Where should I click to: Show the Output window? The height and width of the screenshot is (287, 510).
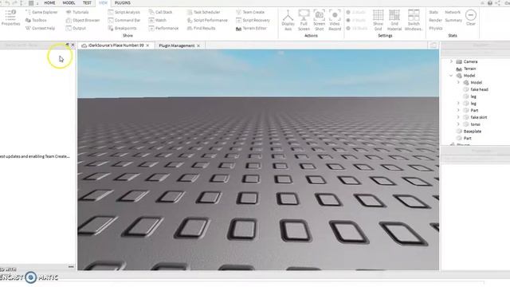pos(76,29)
